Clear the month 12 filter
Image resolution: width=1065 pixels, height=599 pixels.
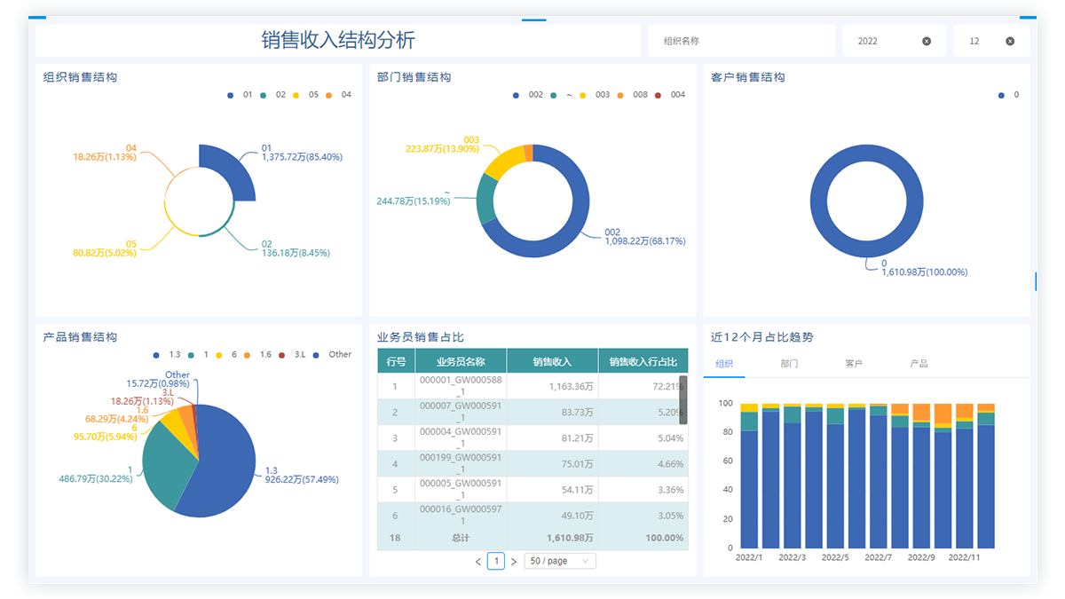[x=1010, y=42]
